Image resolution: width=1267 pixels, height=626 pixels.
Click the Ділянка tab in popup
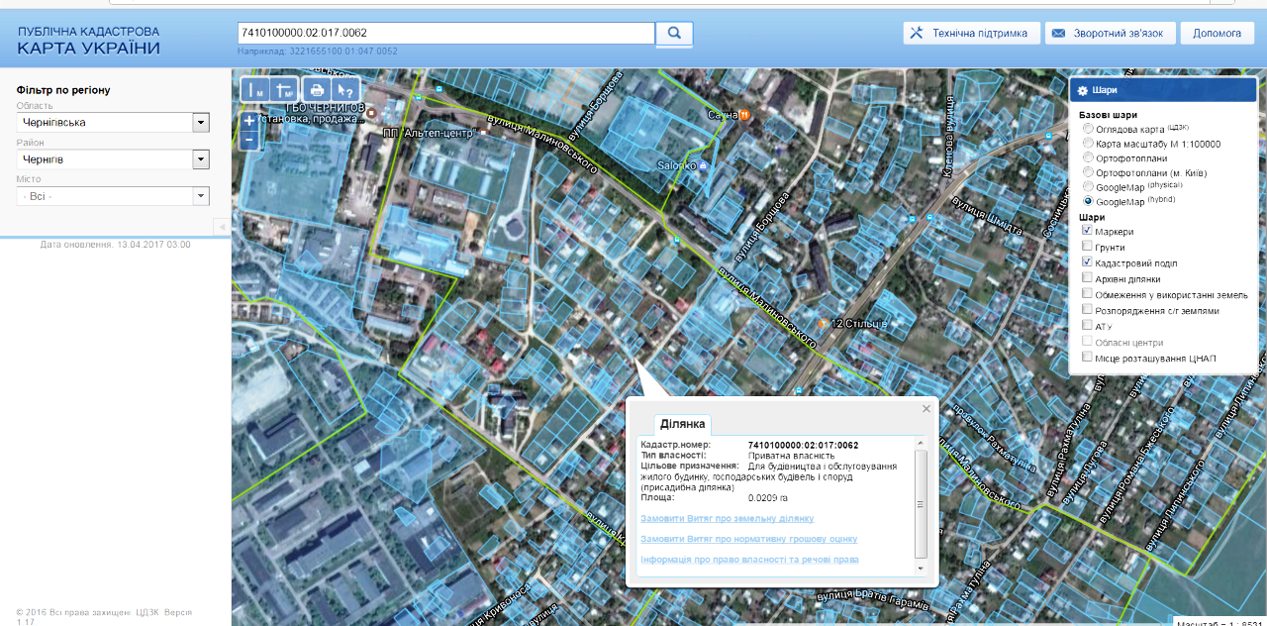pyautogui.click(x=682, y=424)
